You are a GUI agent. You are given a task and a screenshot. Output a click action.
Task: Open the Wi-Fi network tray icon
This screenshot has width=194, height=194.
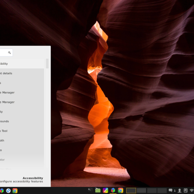[x=192, y=191]
